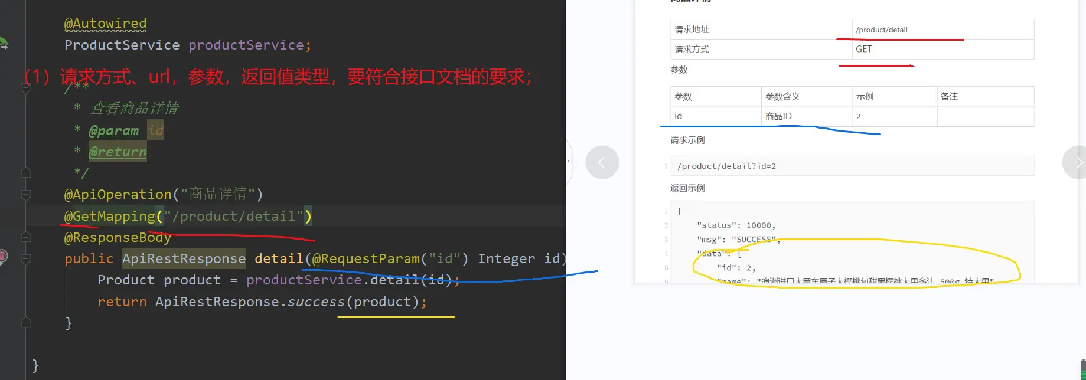Click the public keyword
Image resolution: width=1086 pixels, height=380 pixels.
pos(89,258)
